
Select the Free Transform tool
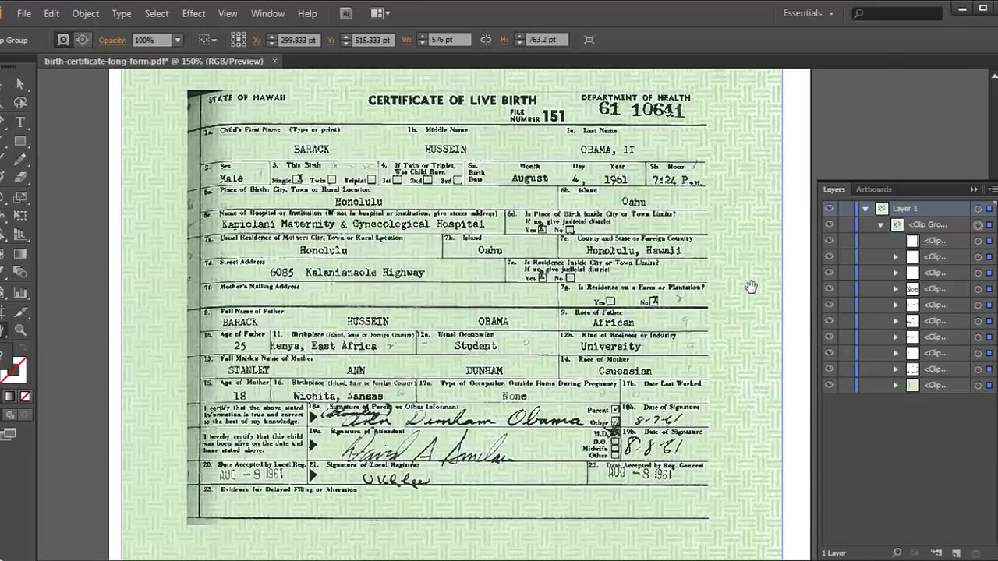(x=20, y=216)
